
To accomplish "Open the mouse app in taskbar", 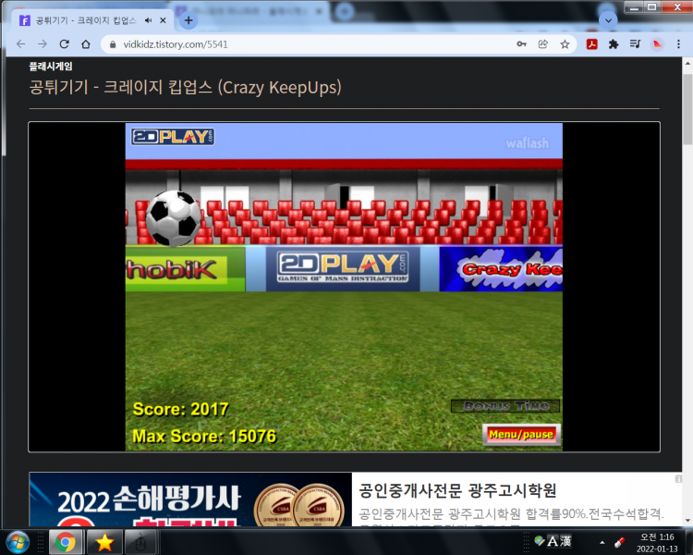I will tap(140, 542).
